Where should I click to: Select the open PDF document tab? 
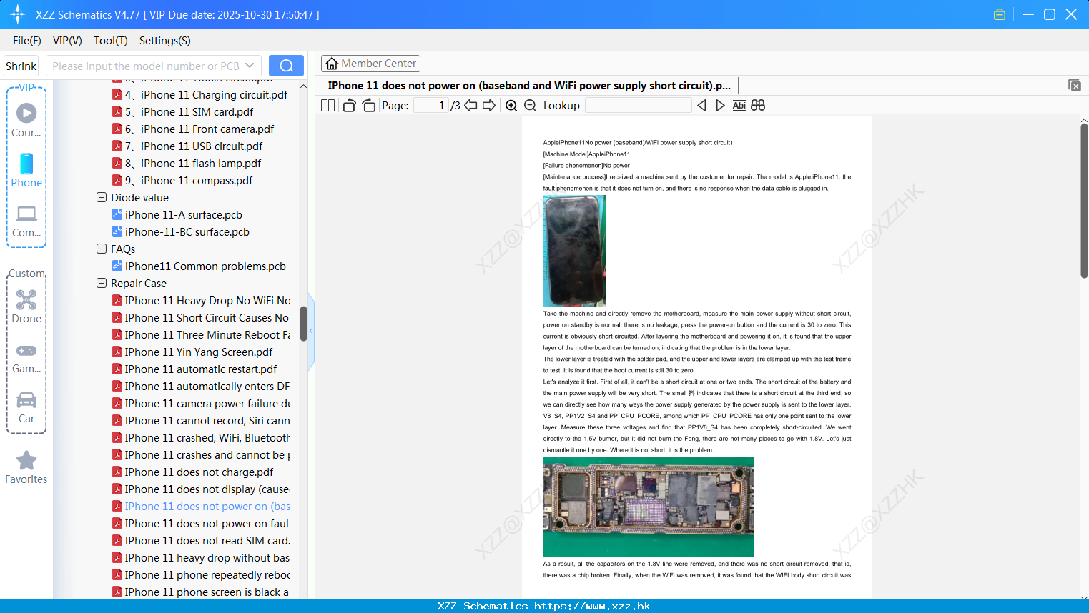[x=529, y=86]
